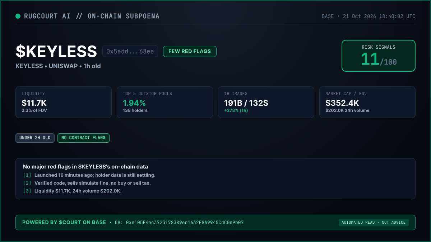Click the green status dot beside RUGCOURT AI
Image resolution: width=431 pixels, height=242 pixels.
pos(18,16)
